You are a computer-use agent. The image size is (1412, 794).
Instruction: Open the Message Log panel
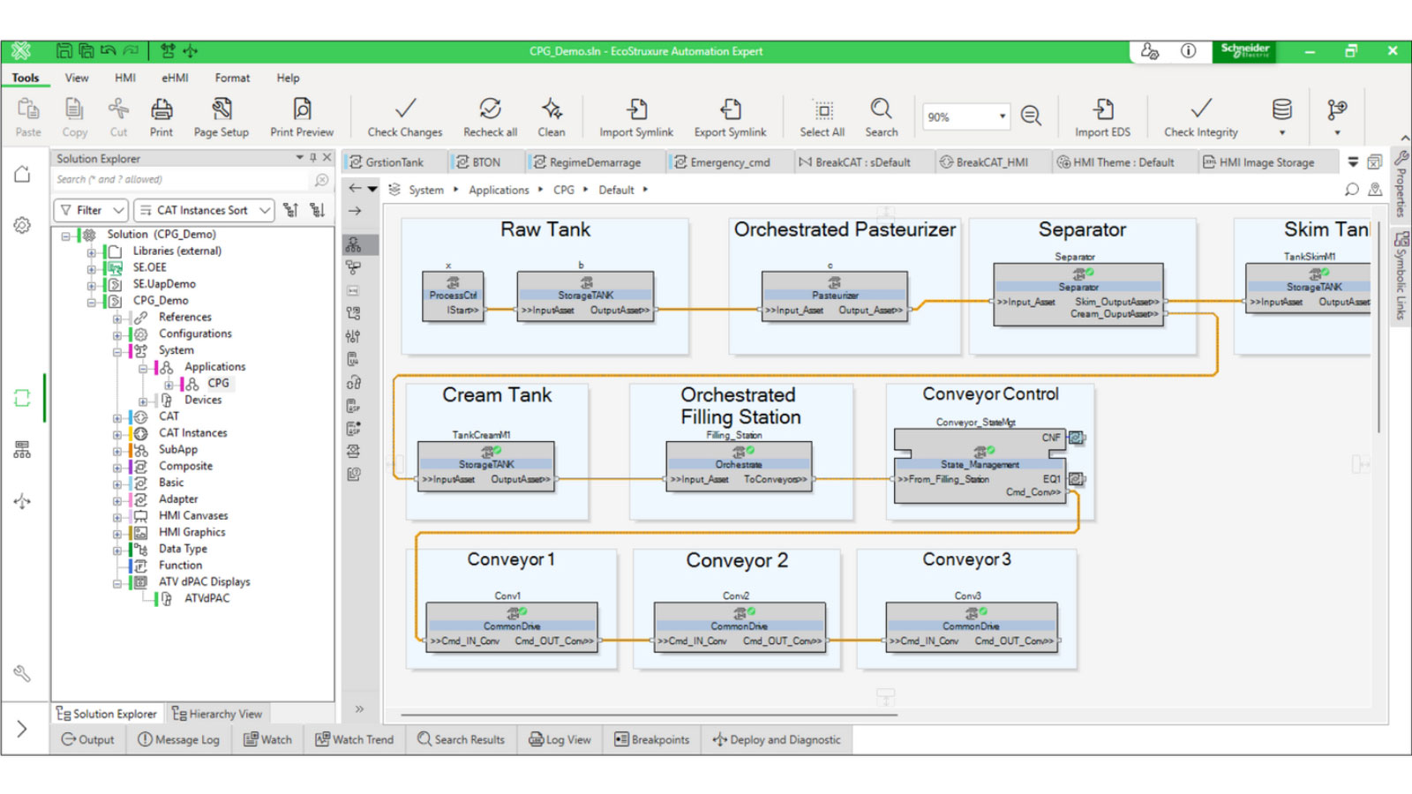point(178,739)
